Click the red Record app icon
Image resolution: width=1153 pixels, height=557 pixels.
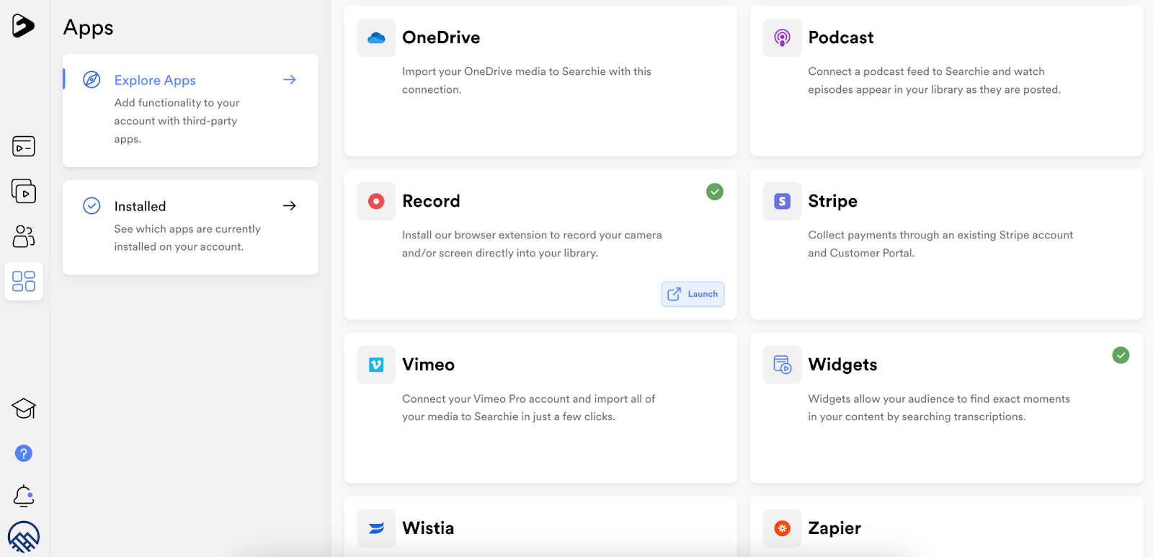tap(376, 201)
